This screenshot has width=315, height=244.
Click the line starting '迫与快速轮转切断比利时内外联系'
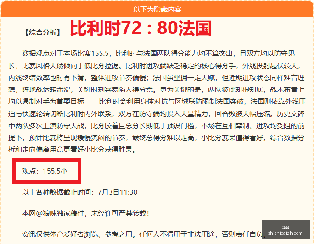coord(157,114)
